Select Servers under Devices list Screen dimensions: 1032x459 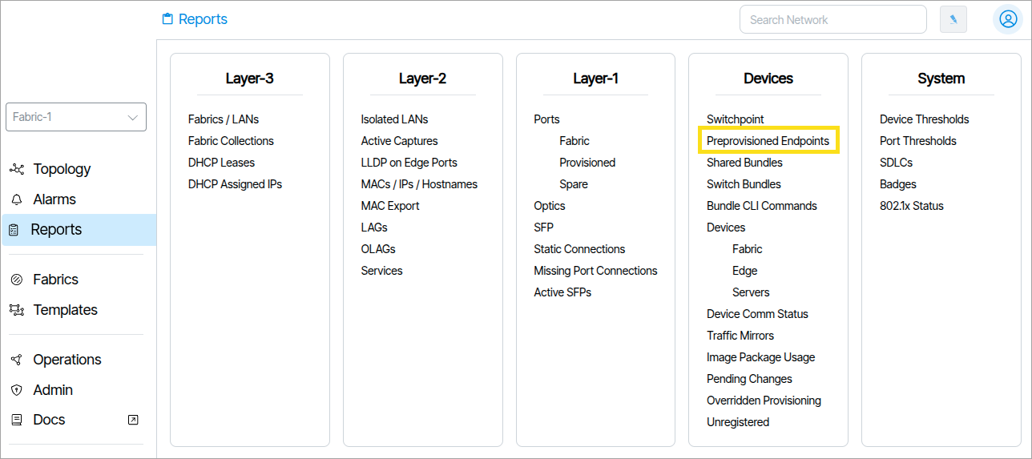click(751, 292)
